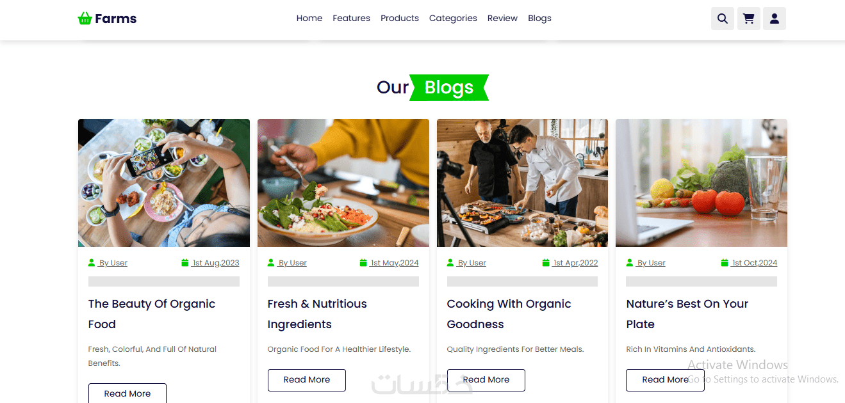Jump to Review section link
Viewport: 845px width, 403px height.
click(x=502, y=19)
